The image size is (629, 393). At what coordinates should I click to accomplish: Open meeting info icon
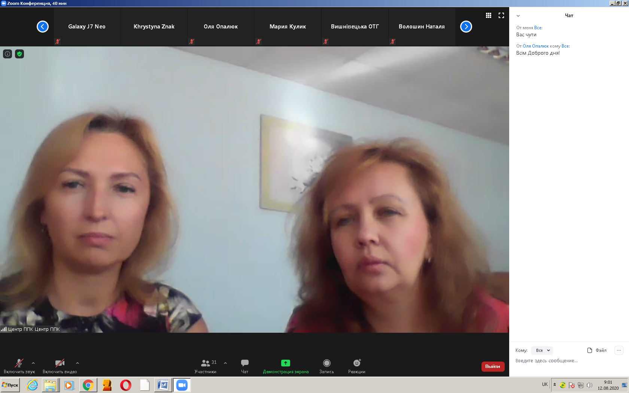pos(7,54)
